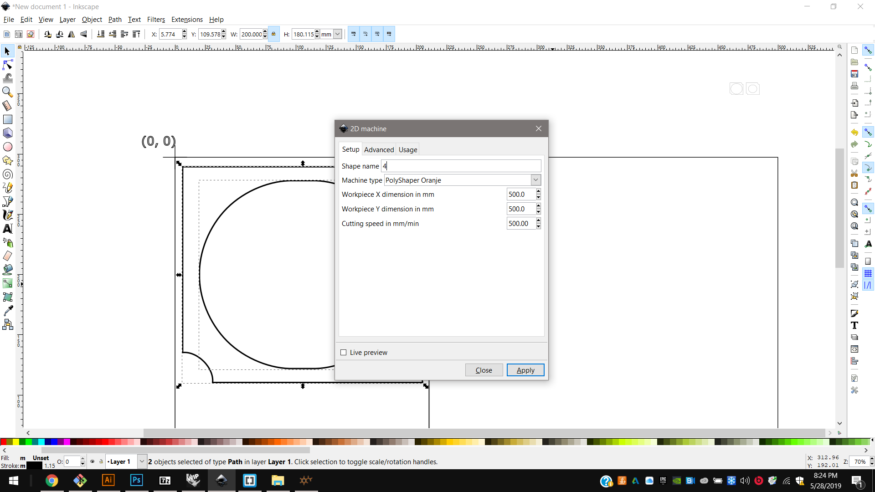875x492 pixels.
Task: Toggle the Live preview checkbox
Action: click(344, 353)
